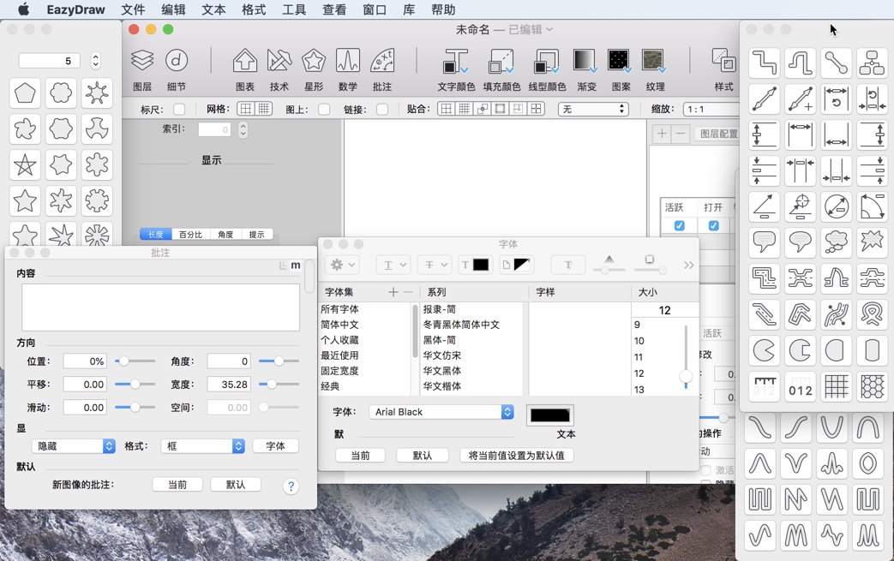Open the 星形 star shapes icon
Screen dimensions: 894x561
coord(313,60)
